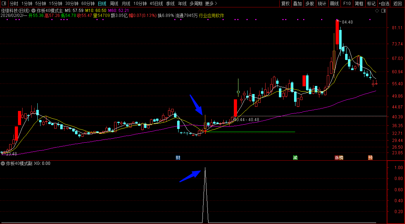Viewport: 405px width, 224px height.
Task: Select the 60分钟 period
Action: click(88, 4)
